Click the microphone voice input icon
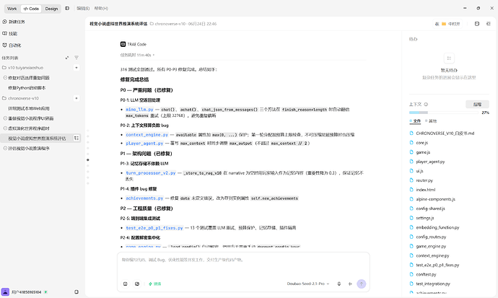Screen dimensions: 498x298 pyautogui.click(x=339, y=284)
